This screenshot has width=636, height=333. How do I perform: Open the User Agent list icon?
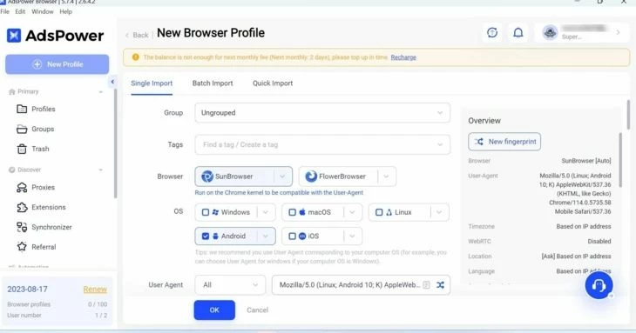pyautogui.click(x=426, y=285)
